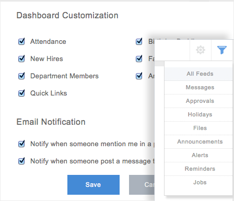Click the blue Save button

pos(93,185)
